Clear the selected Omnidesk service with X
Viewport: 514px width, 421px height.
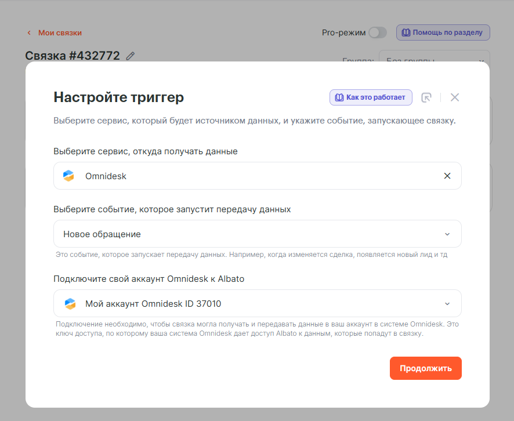point(447,176)
